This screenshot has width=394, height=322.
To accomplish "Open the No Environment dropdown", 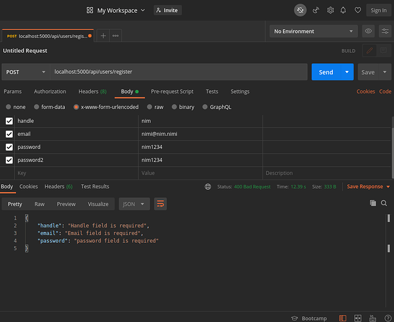I will (314, 31).
